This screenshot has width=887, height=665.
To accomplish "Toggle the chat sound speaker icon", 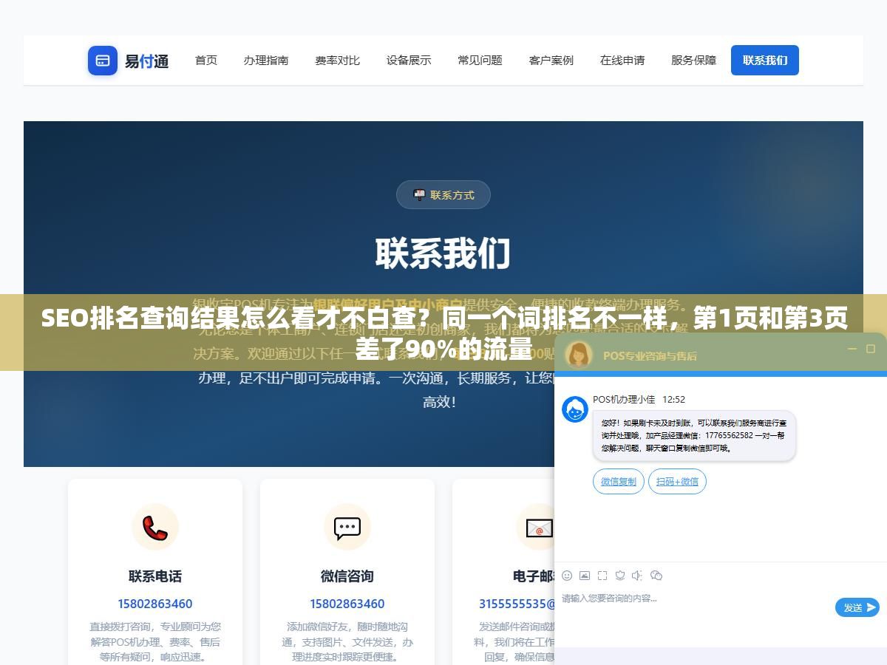I will coord(637,576).
